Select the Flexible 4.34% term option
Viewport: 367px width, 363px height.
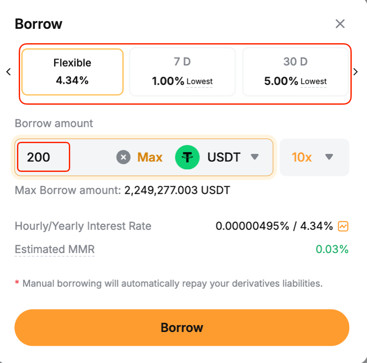click(x=72, y=72)
